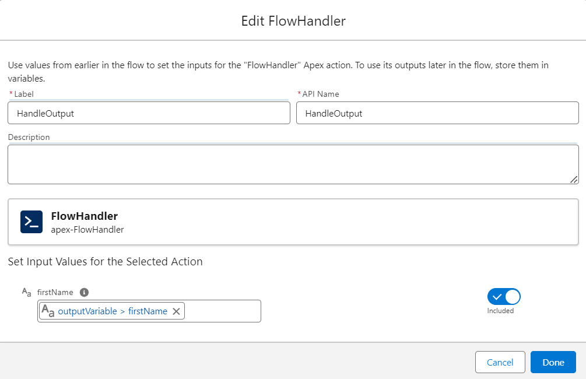Cancel editing the FlowHandler action
This screenshot has height=379, width=586.
500,362
